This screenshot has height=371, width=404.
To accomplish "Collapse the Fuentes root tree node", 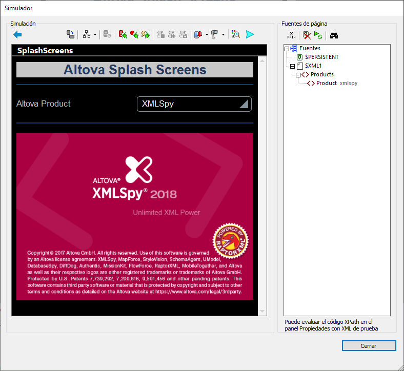I will 287,49.
